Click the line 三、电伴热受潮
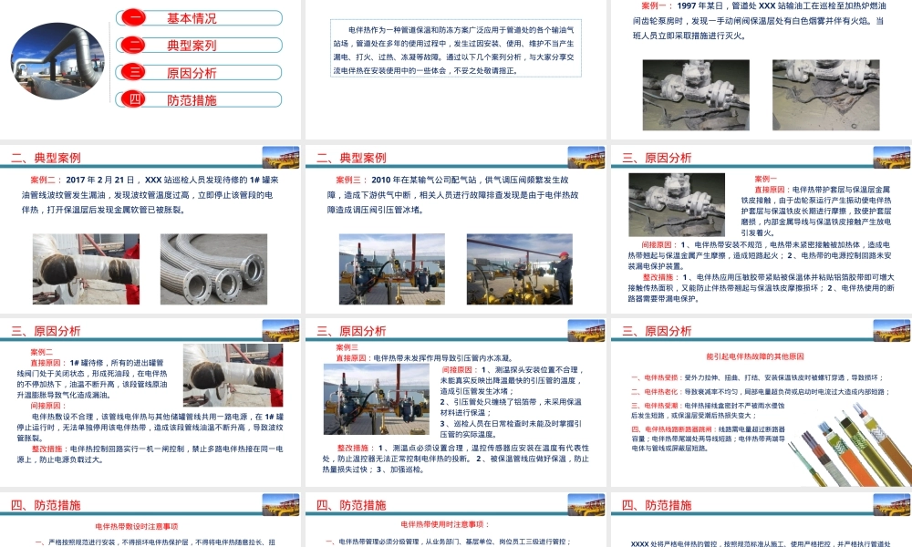912x547 pixels. tap(708, 410)
